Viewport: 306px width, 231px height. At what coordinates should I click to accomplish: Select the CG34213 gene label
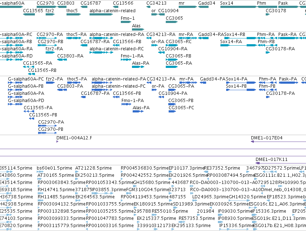click(x=156, y=3)
